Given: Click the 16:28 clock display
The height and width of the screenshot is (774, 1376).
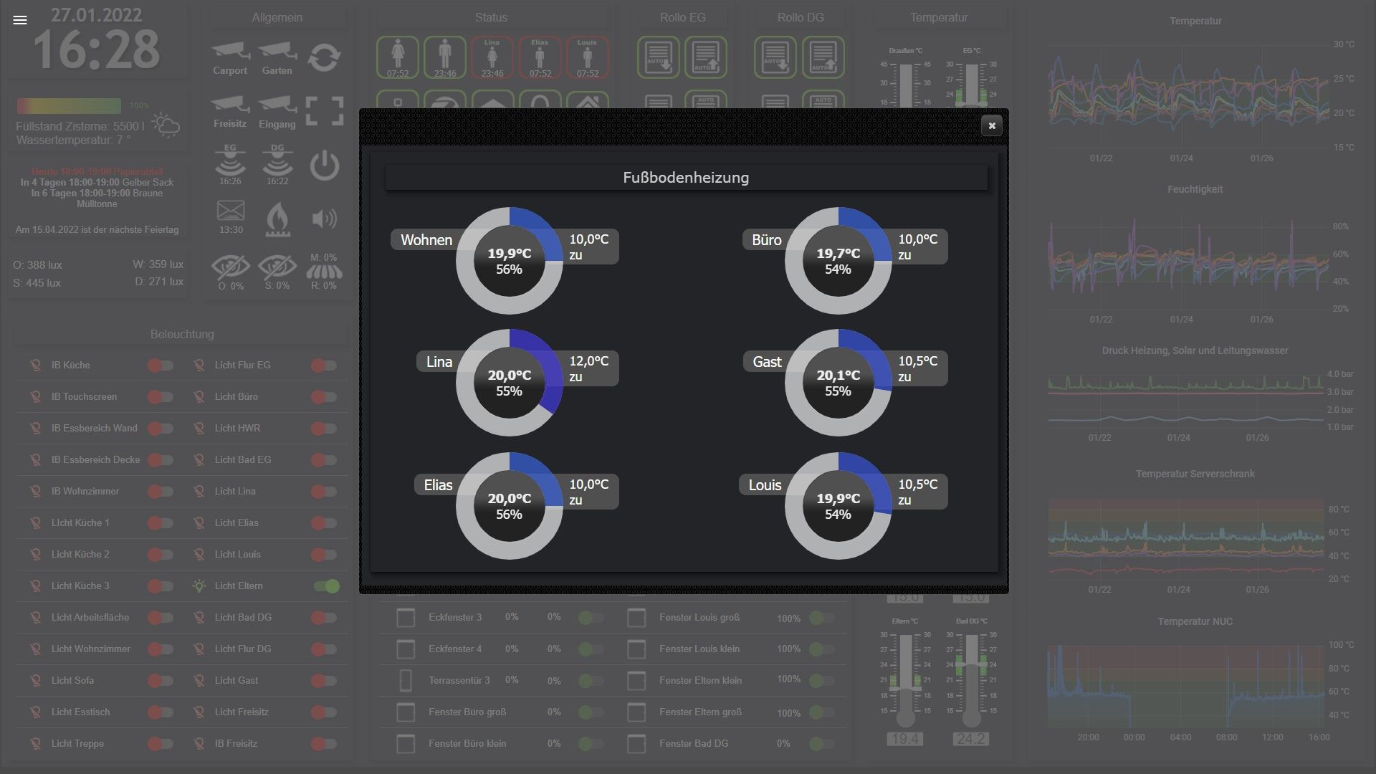Looking at the screenshot, I should coord(97,50).
